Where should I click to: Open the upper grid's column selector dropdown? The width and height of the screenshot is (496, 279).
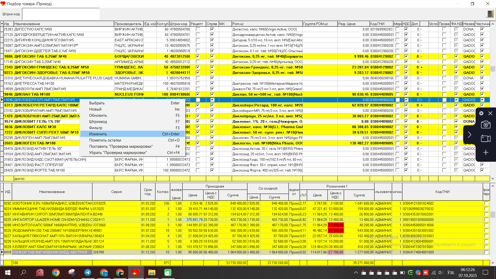(x=2, y=24)
